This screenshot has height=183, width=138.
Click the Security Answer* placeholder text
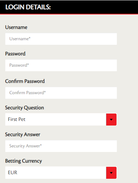(25, 146)
